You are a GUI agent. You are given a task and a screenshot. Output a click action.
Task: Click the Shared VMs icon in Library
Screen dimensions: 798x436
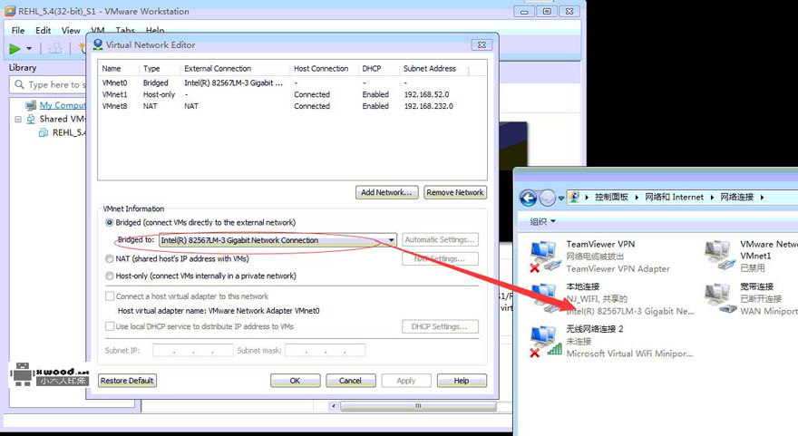tap(31, 119)
